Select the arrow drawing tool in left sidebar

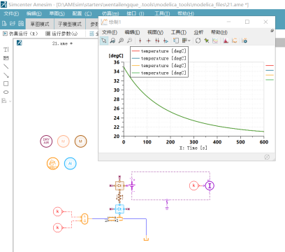tap(6, 75)
